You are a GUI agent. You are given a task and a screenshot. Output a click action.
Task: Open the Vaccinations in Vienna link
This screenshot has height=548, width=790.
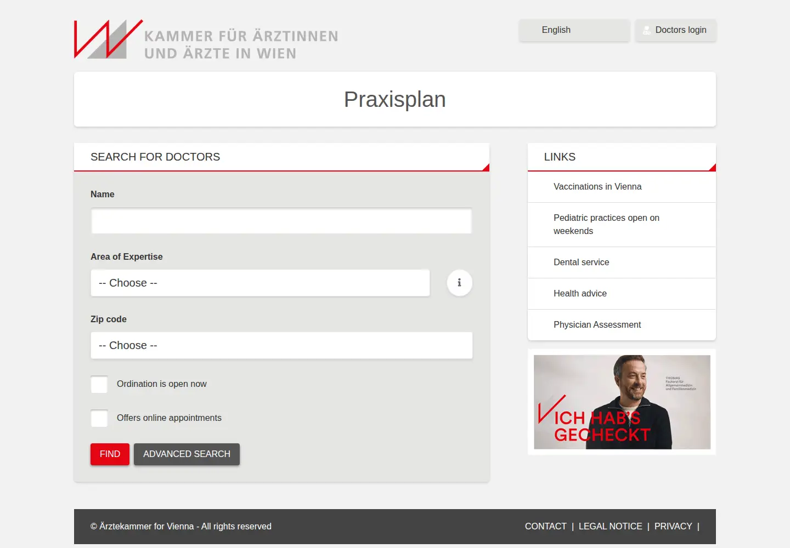597,187
